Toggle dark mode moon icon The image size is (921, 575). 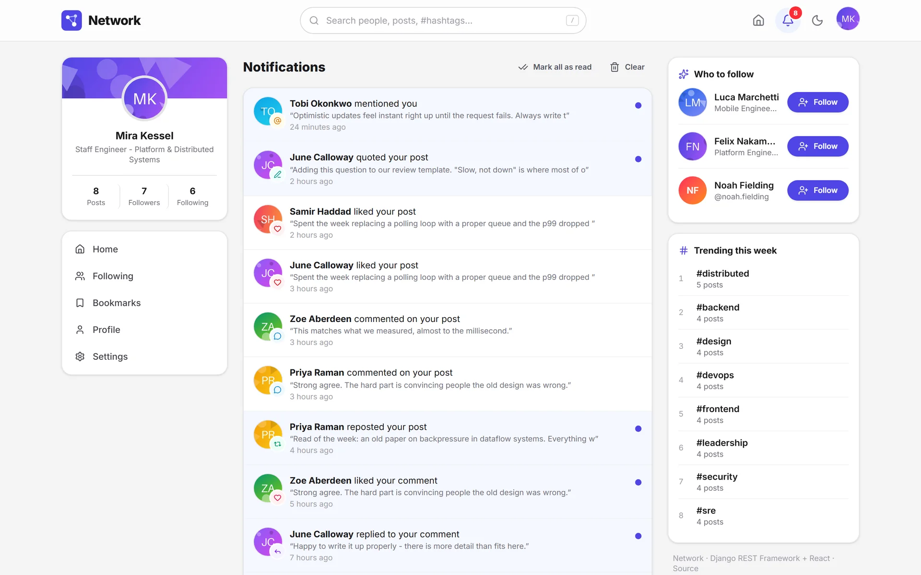(x=817, y=20)
